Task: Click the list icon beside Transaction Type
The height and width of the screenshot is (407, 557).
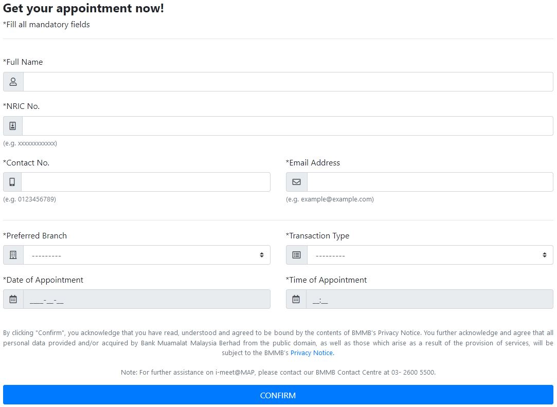Action: [296, 255]
